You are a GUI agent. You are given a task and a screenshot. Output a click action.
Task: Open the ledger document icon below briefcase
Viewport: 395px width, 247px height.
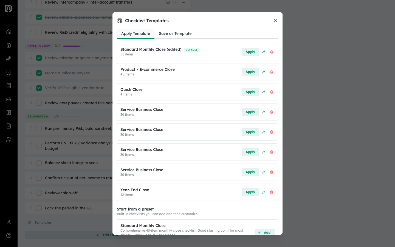coord(9,113)
